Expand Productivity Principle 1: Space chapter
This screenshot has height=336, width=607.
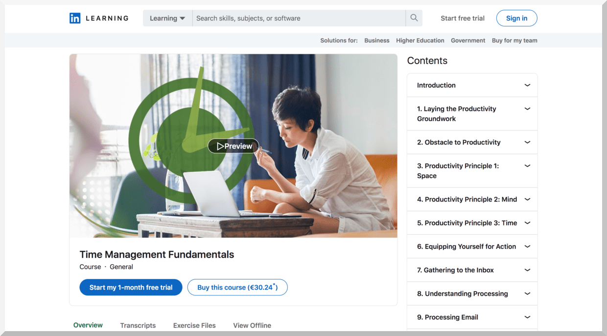472,171
